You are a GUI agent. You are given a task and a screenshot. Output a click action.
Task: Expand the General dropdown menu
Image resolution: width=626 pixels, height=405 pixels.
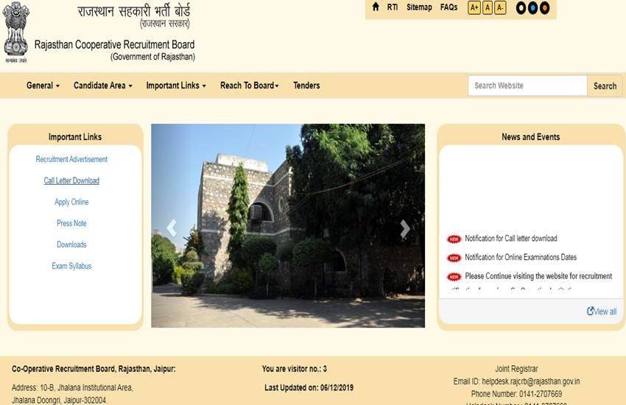[43, 85]
